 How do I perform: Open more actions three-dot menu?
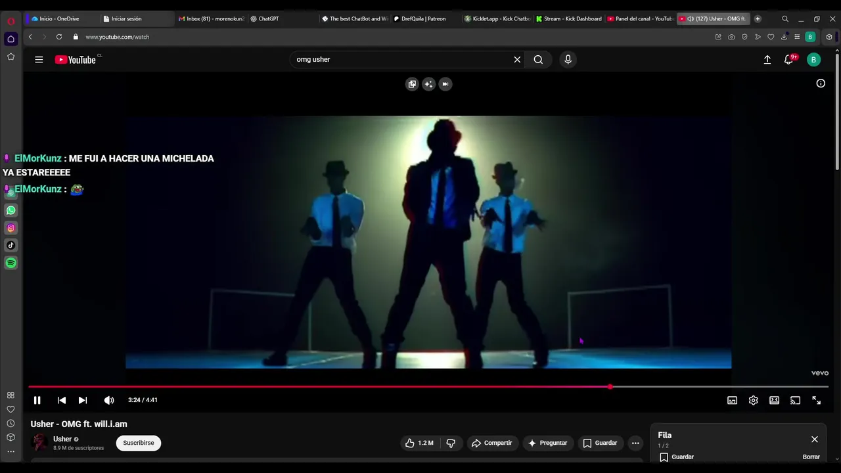pos(635,443)
